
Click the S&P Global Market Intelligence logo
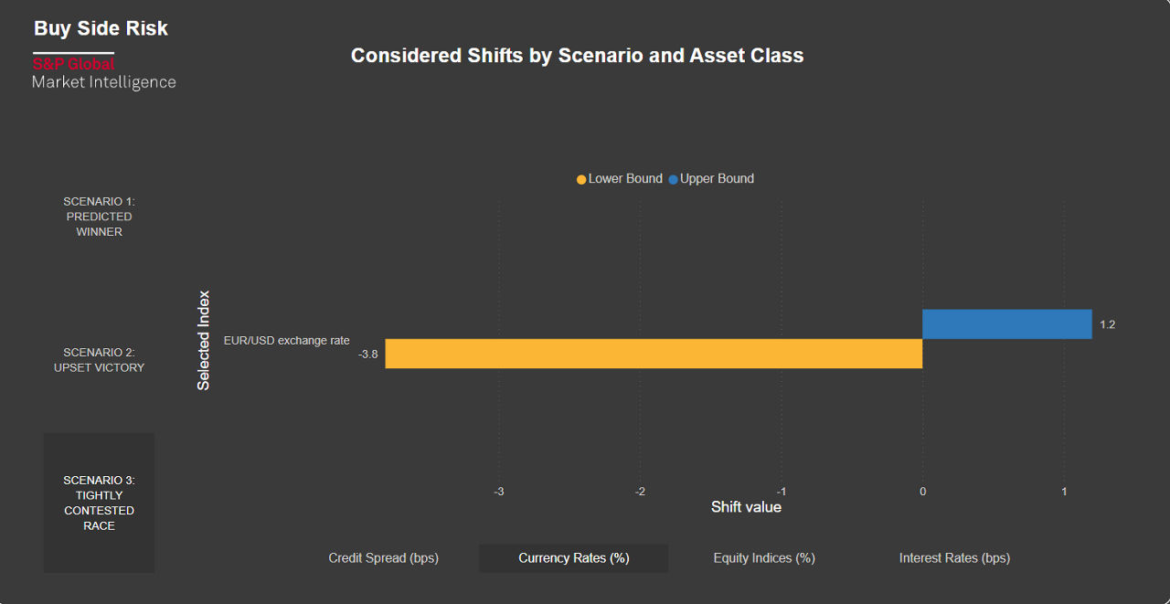coord(103,73)
